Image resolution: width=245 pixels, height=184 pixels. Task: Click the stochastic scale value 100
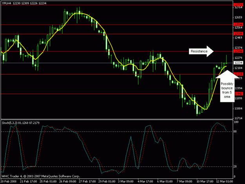point(236,122)
